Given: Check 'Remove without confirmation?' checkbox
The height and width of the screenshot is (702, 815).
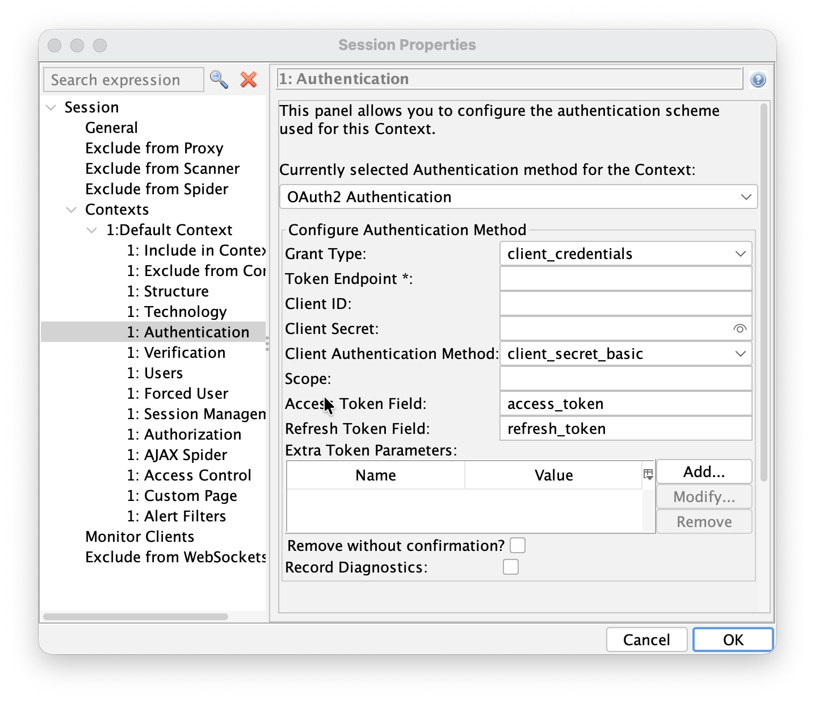Looking at the screenshot, I should click(518, 546).
